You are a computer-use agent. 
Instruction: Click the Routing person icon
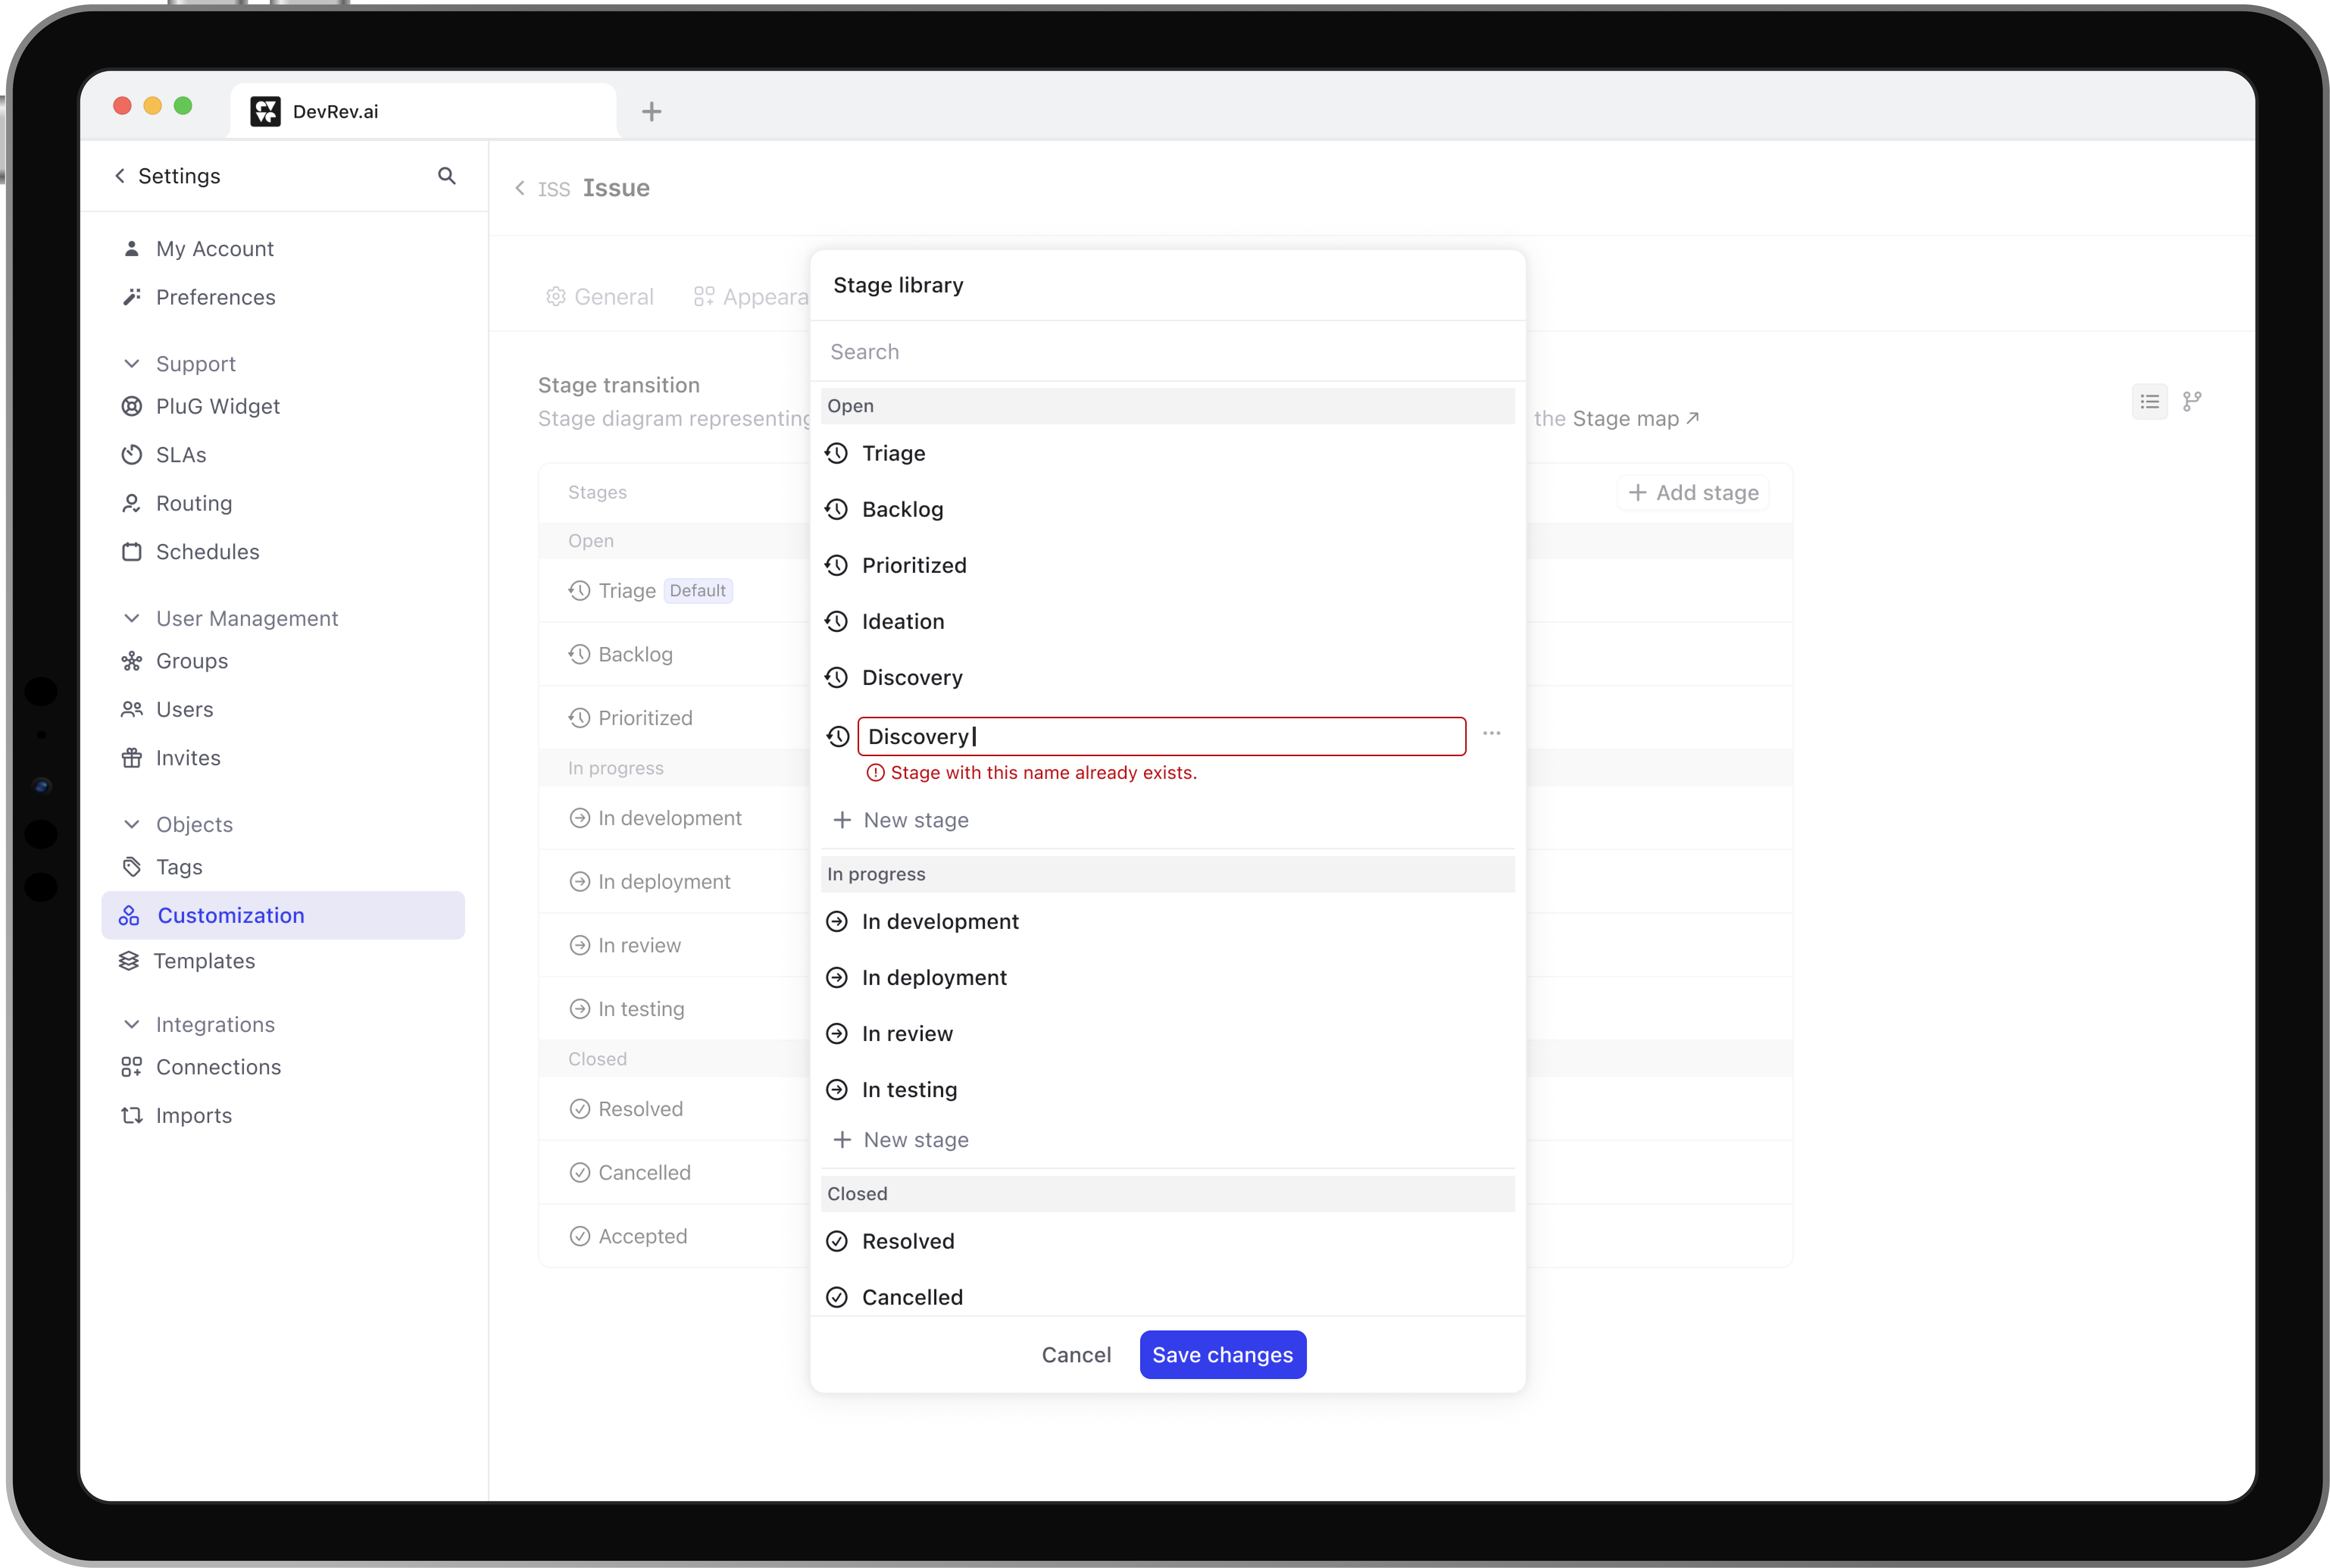[x=131, y=503]
